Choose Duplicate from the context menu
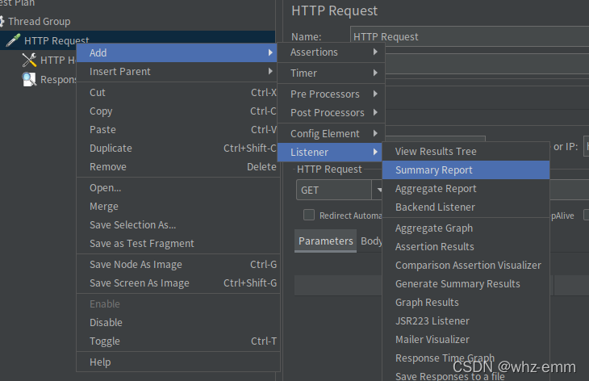The height and width of the screenshot is (381, 589). (x=178, y=148)
